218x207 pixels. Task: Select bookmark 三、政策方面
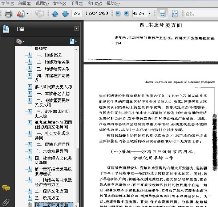[x=47, y=198]
